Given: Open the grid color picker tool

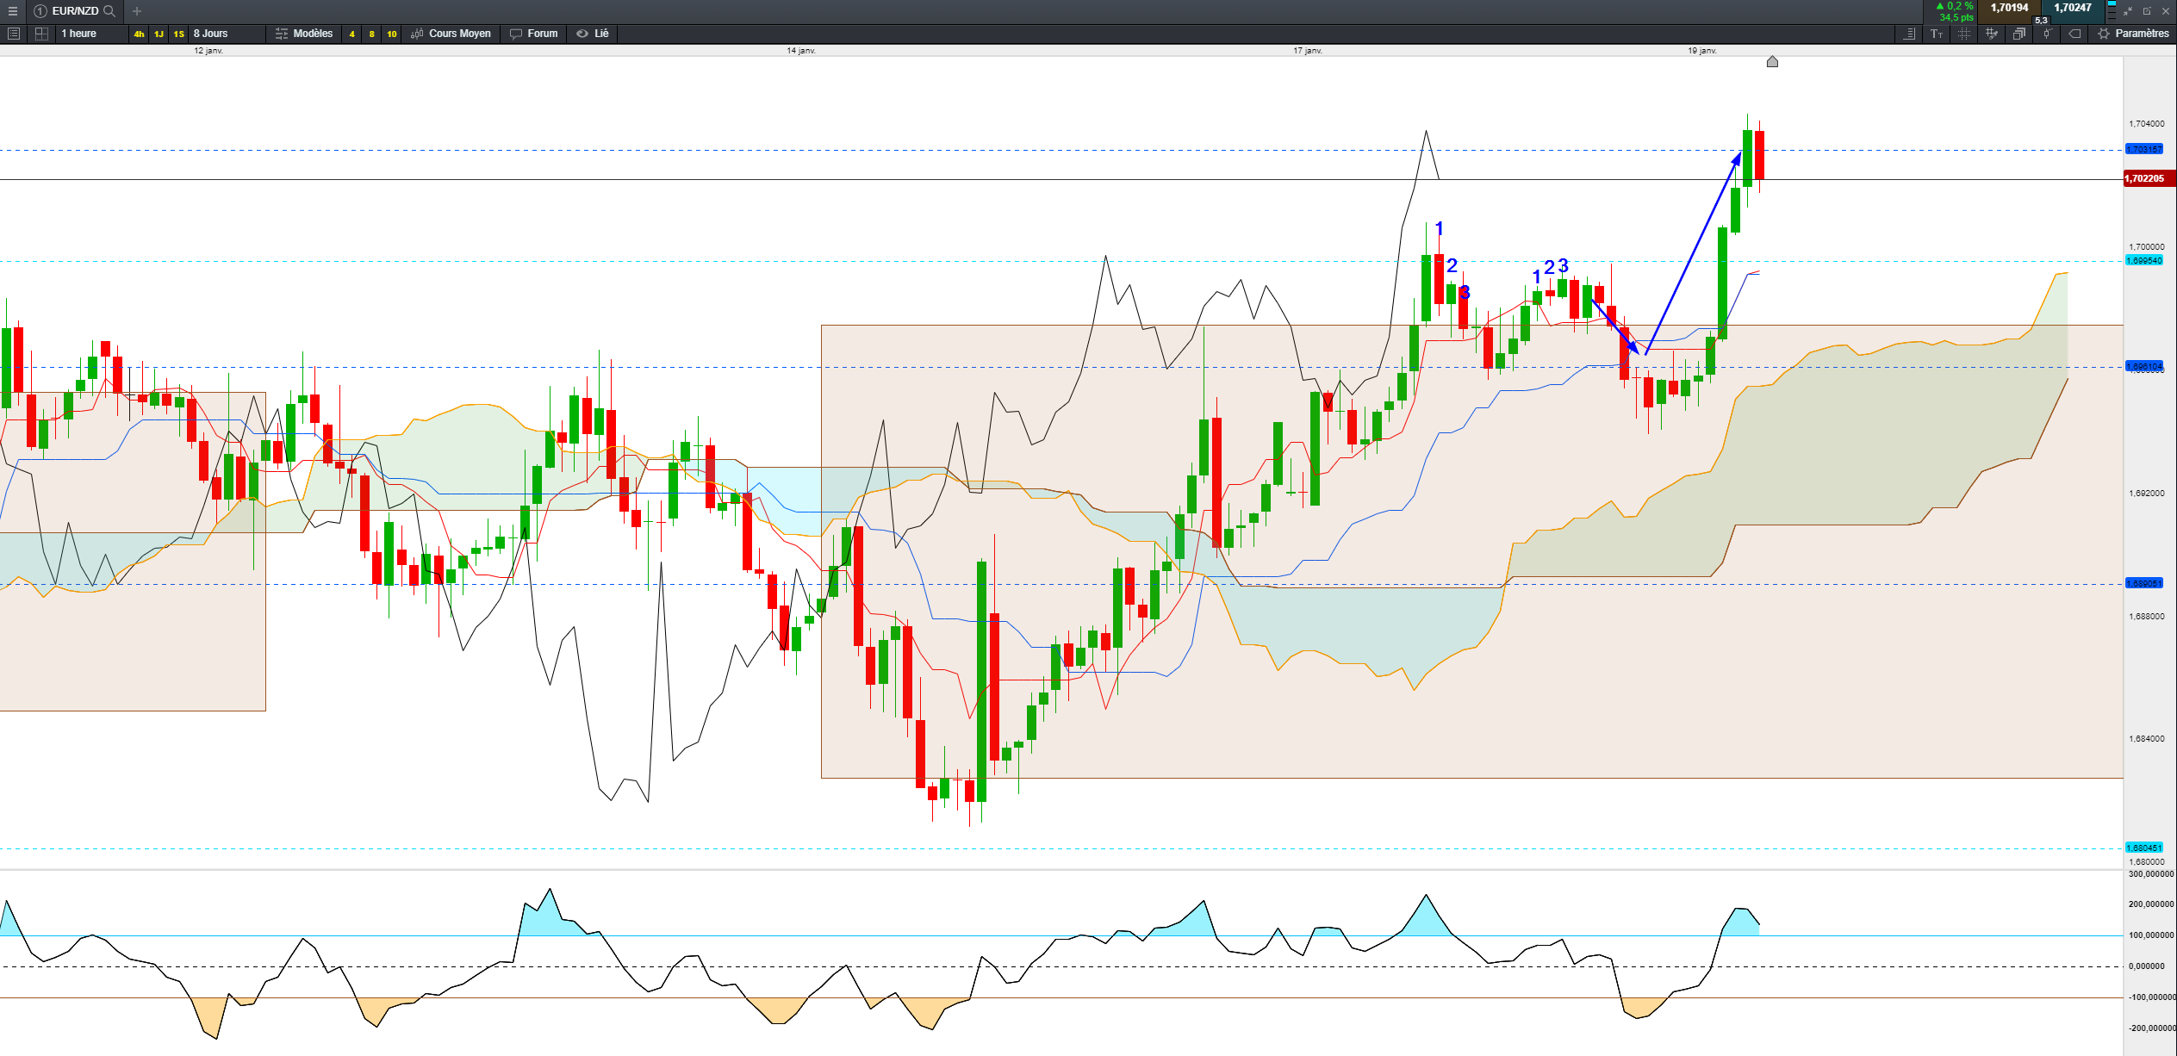Looking at the screenshot, I should (1992, 34).
